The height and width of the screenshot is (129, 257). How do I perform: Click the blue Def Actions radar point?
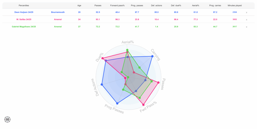102,85
